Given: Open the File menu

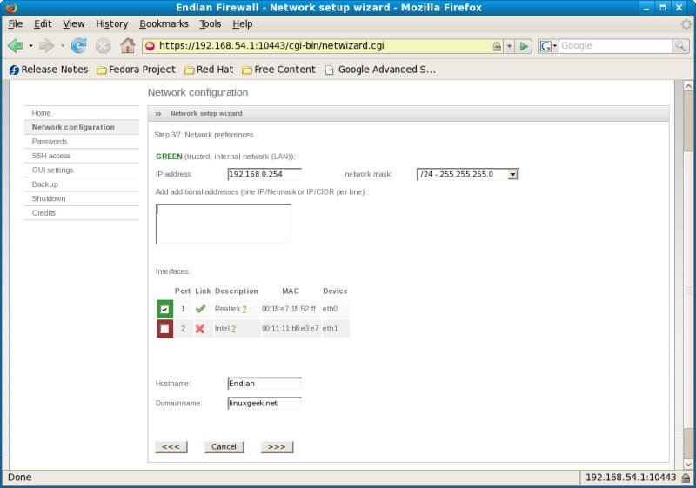Looking at the screenshot, I should point(16,24).
